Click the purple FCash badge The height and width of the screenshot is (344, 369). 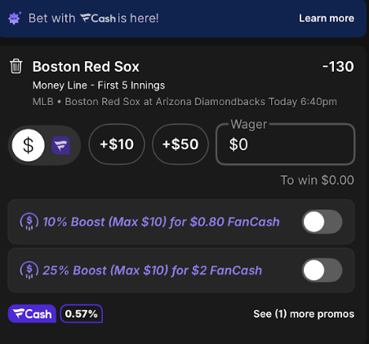32,314
